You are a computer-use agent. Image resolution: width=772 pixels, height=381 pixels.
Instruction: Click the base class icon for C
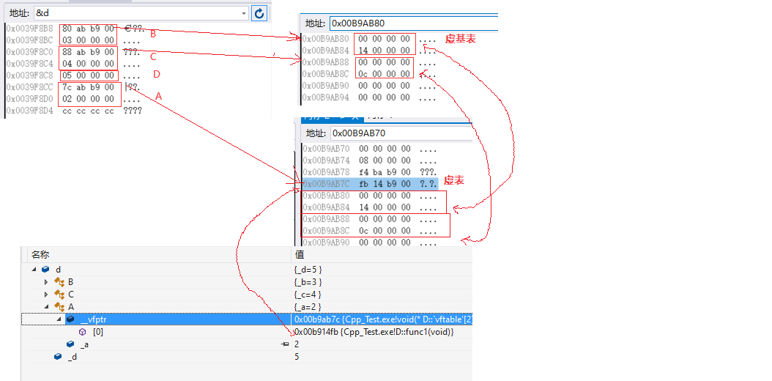click(59, 295)
